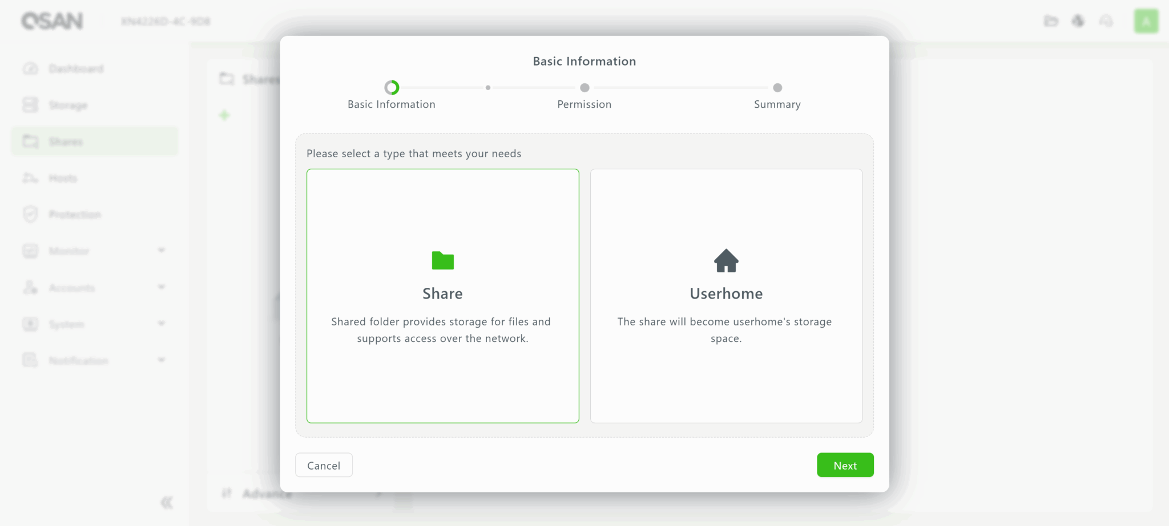Expand the System sidebar section
1169x526 pixels.
pos(162,324)
